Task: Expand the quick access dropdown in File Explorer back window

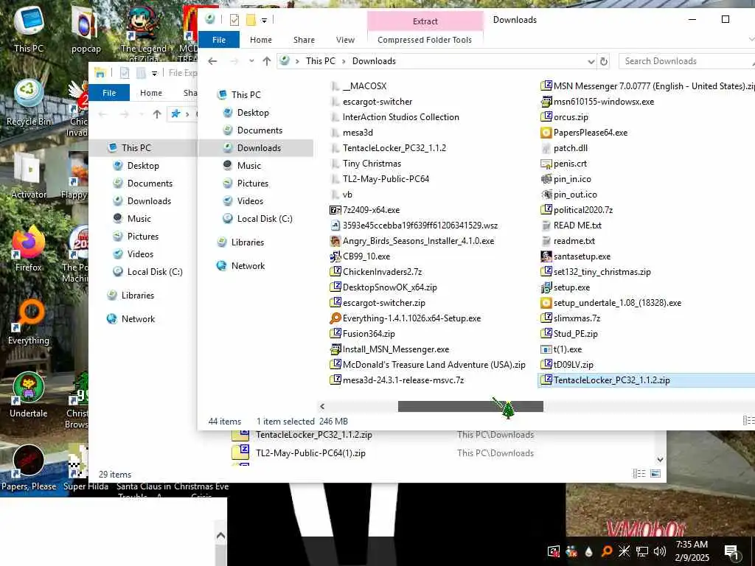Action: 154,73
